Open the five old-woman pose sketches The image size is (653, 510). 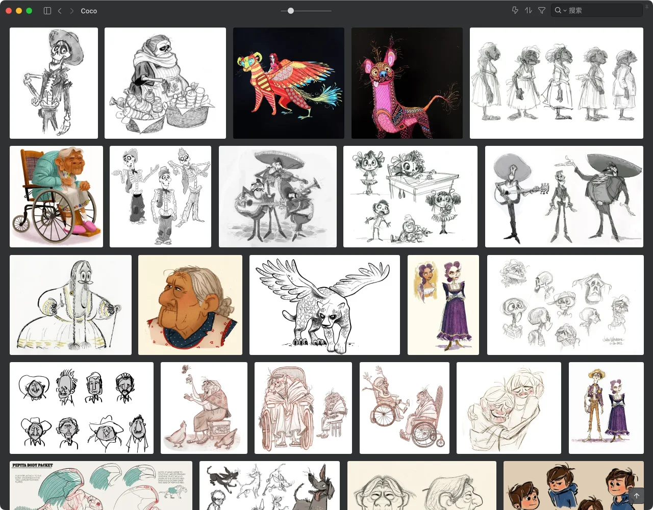(x=557, y=83)
